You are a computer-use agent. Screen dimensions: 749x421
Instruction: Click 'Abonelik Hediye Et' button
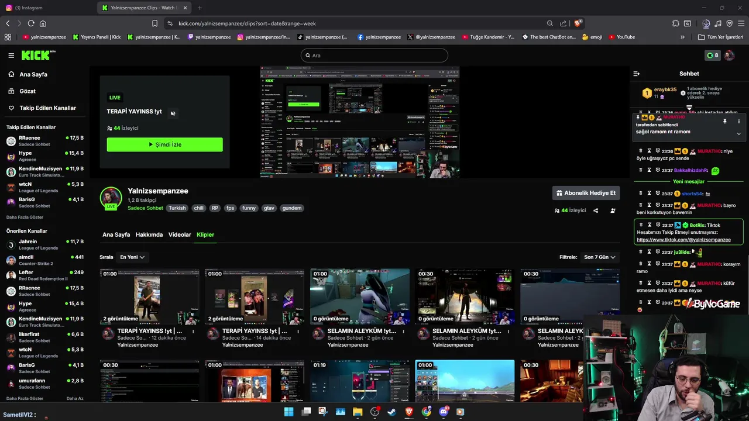point(586,193)
